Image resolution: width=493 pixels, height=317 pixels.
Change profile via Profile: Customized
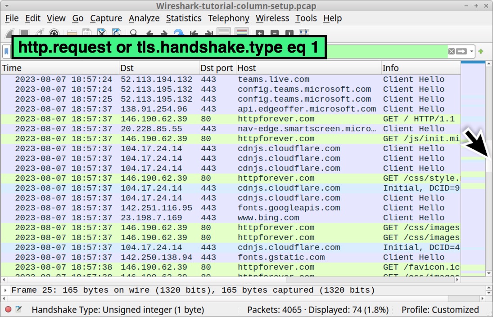pyautogui.click(x=440, y=310)
